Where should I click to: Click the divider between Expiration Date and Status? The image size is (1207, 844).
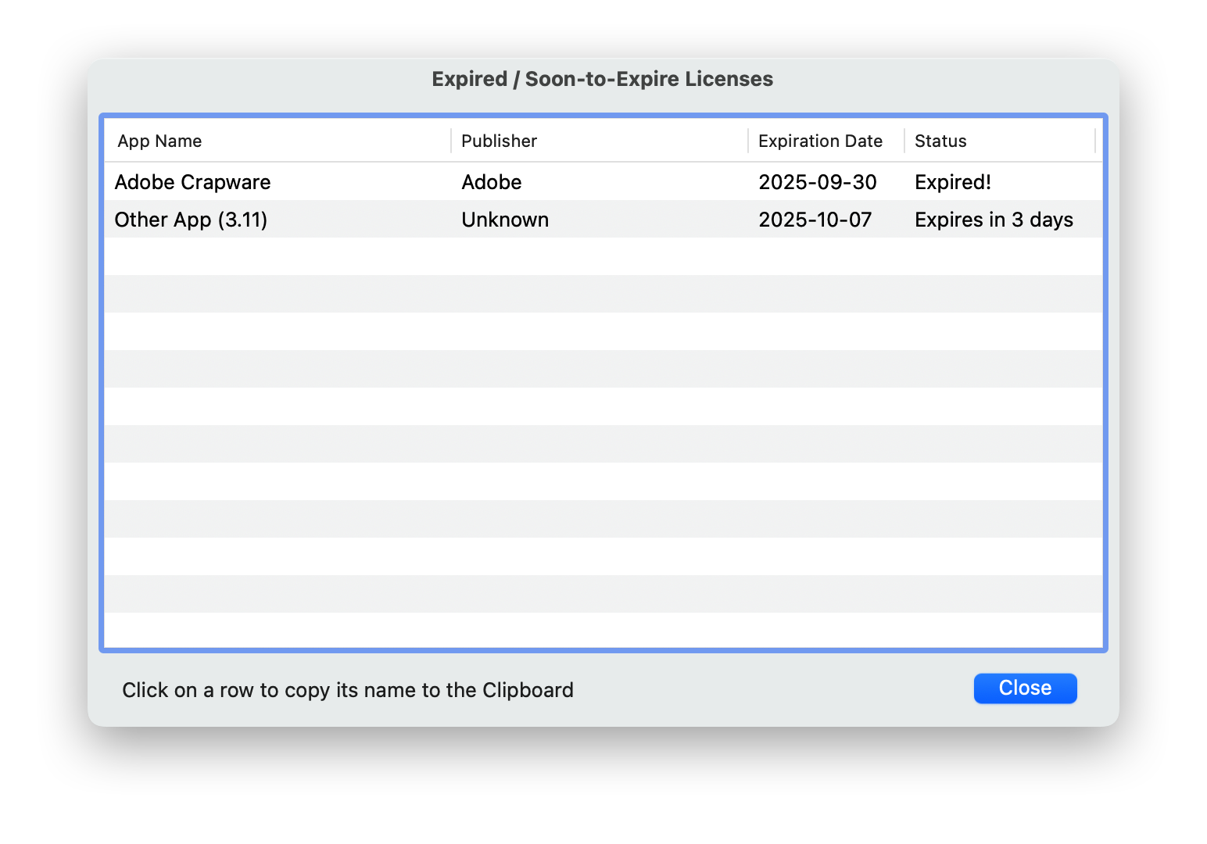click(x=904, y=141)
